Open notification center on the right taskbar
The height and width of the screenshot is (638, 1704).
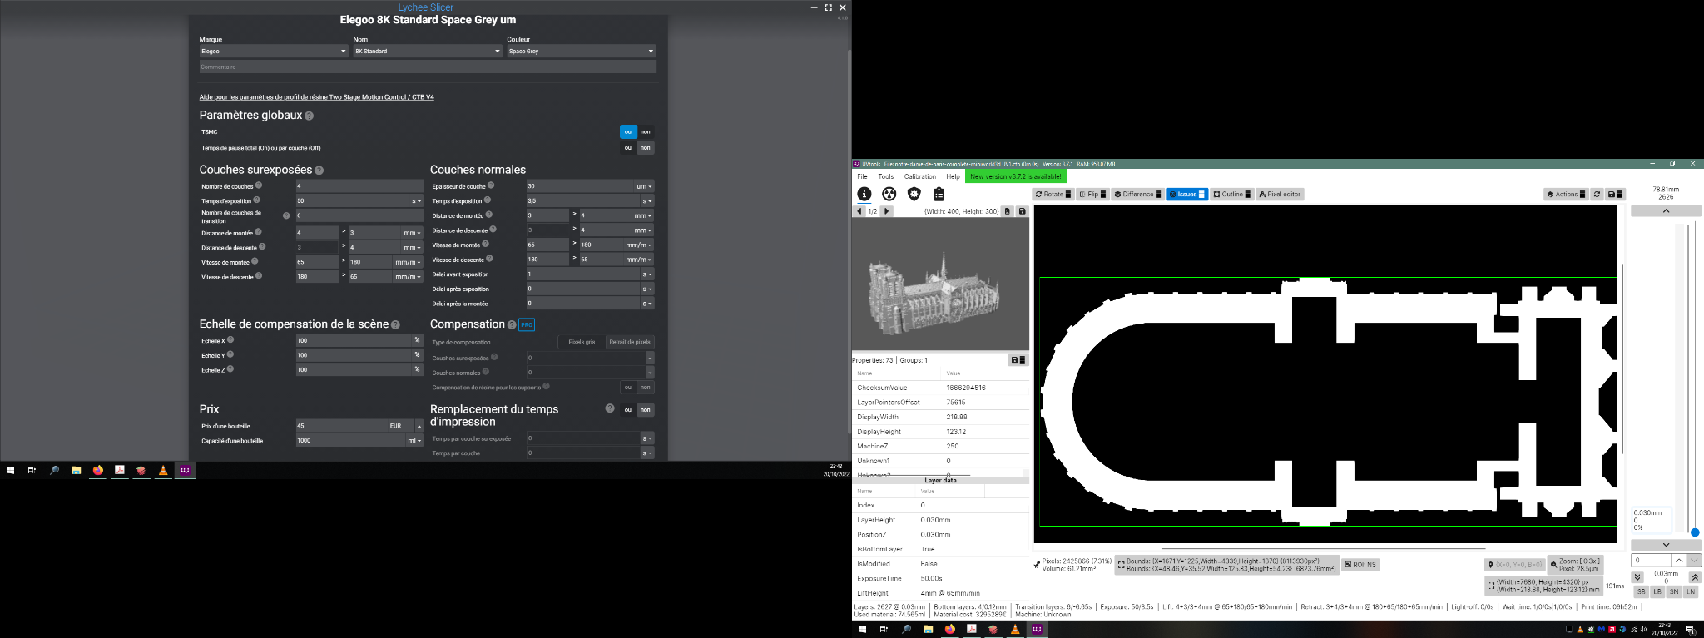(1690, 630)
